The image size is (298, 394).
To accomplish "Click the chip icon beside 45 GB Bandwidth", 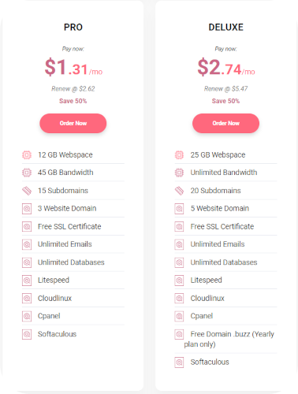I will (27, 173).
